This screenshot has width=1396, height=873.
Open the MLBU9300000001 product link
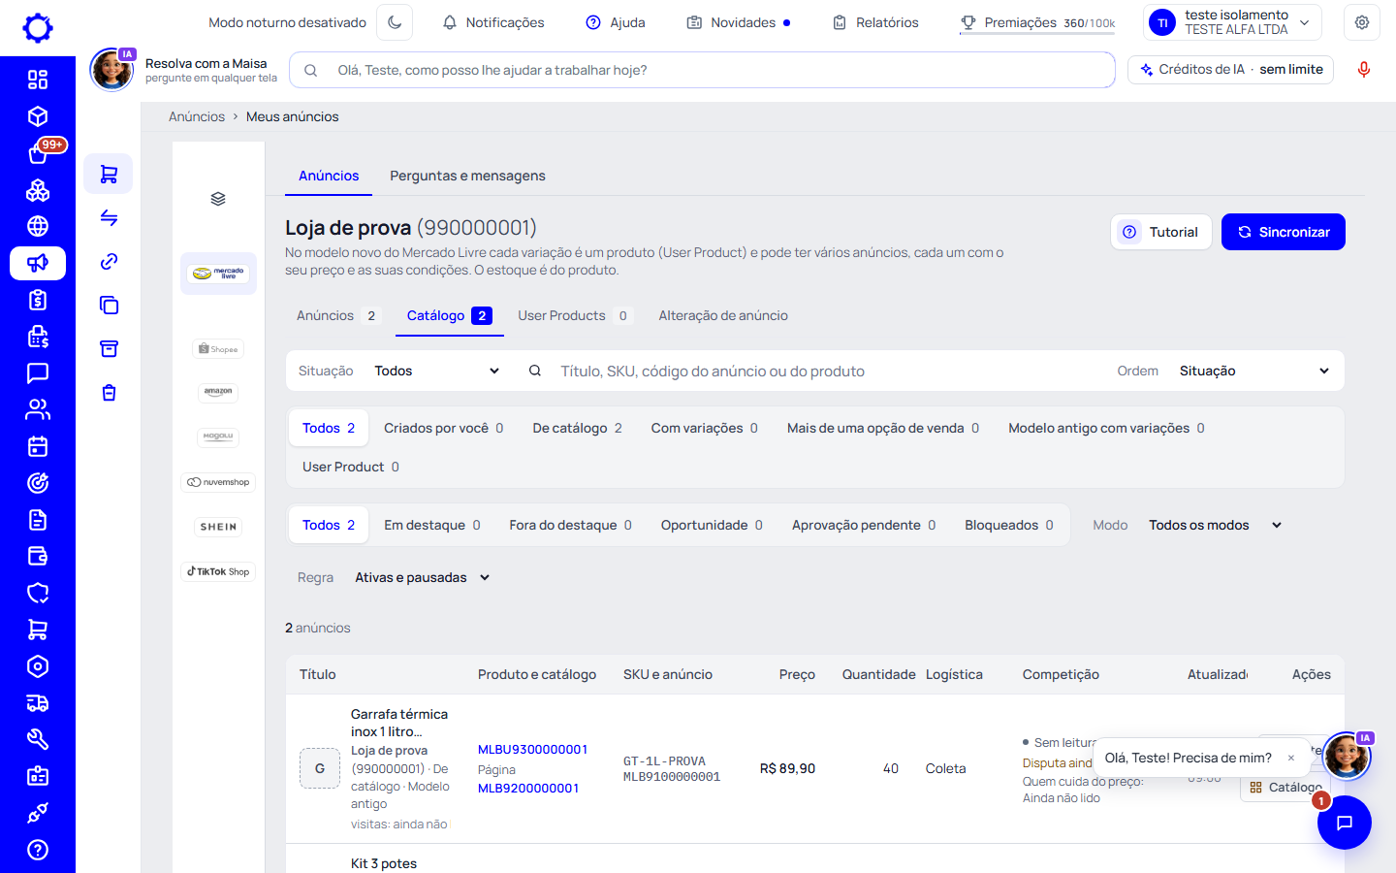click(532, 749)
